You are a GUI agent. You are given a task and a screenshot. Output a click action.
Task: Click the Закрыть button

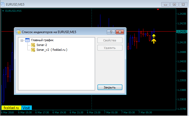coord(110,87)
